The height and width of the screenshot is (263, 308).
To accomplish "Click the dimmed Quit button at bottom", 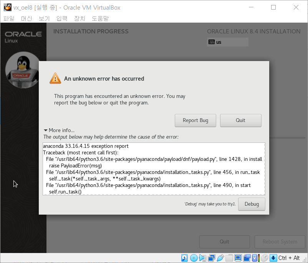I will 225,241.
